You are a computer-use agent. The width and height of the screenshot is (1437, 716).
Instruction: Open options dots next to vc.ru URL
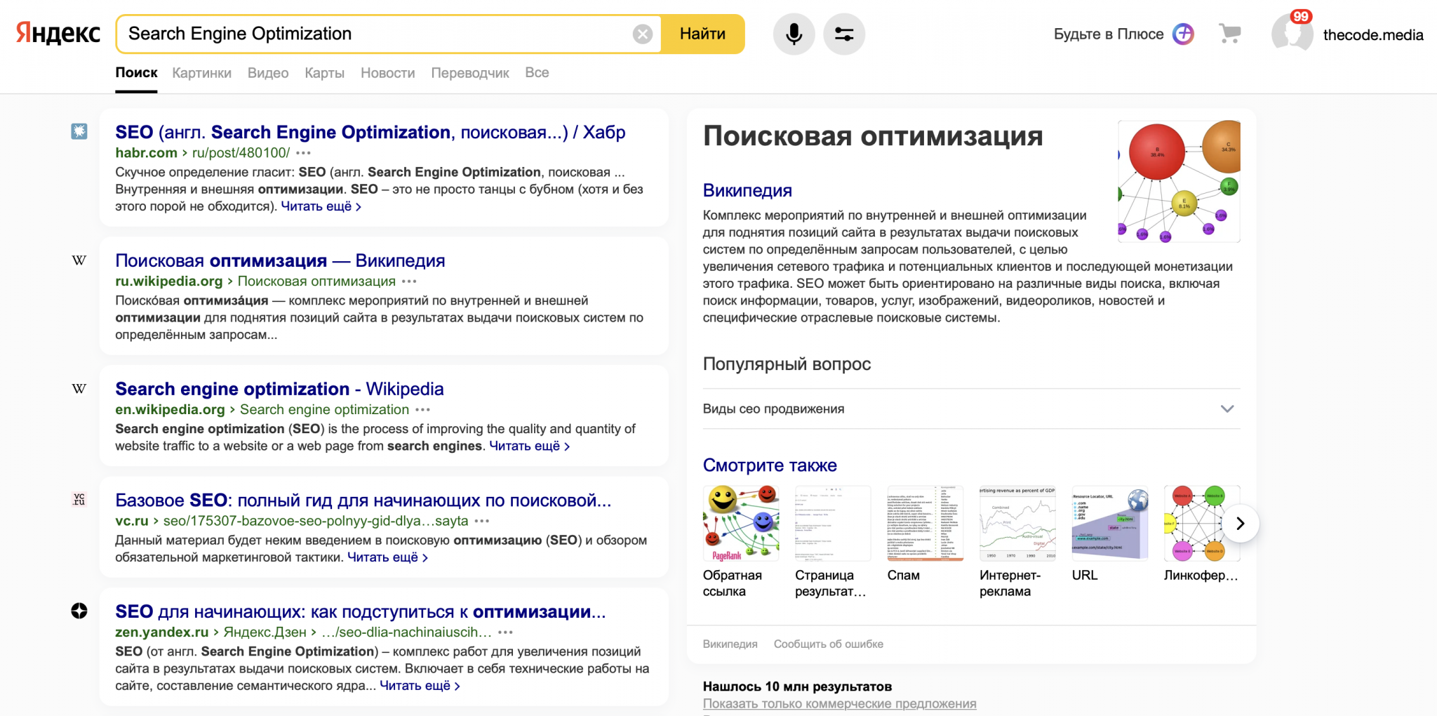click(482, 521)
